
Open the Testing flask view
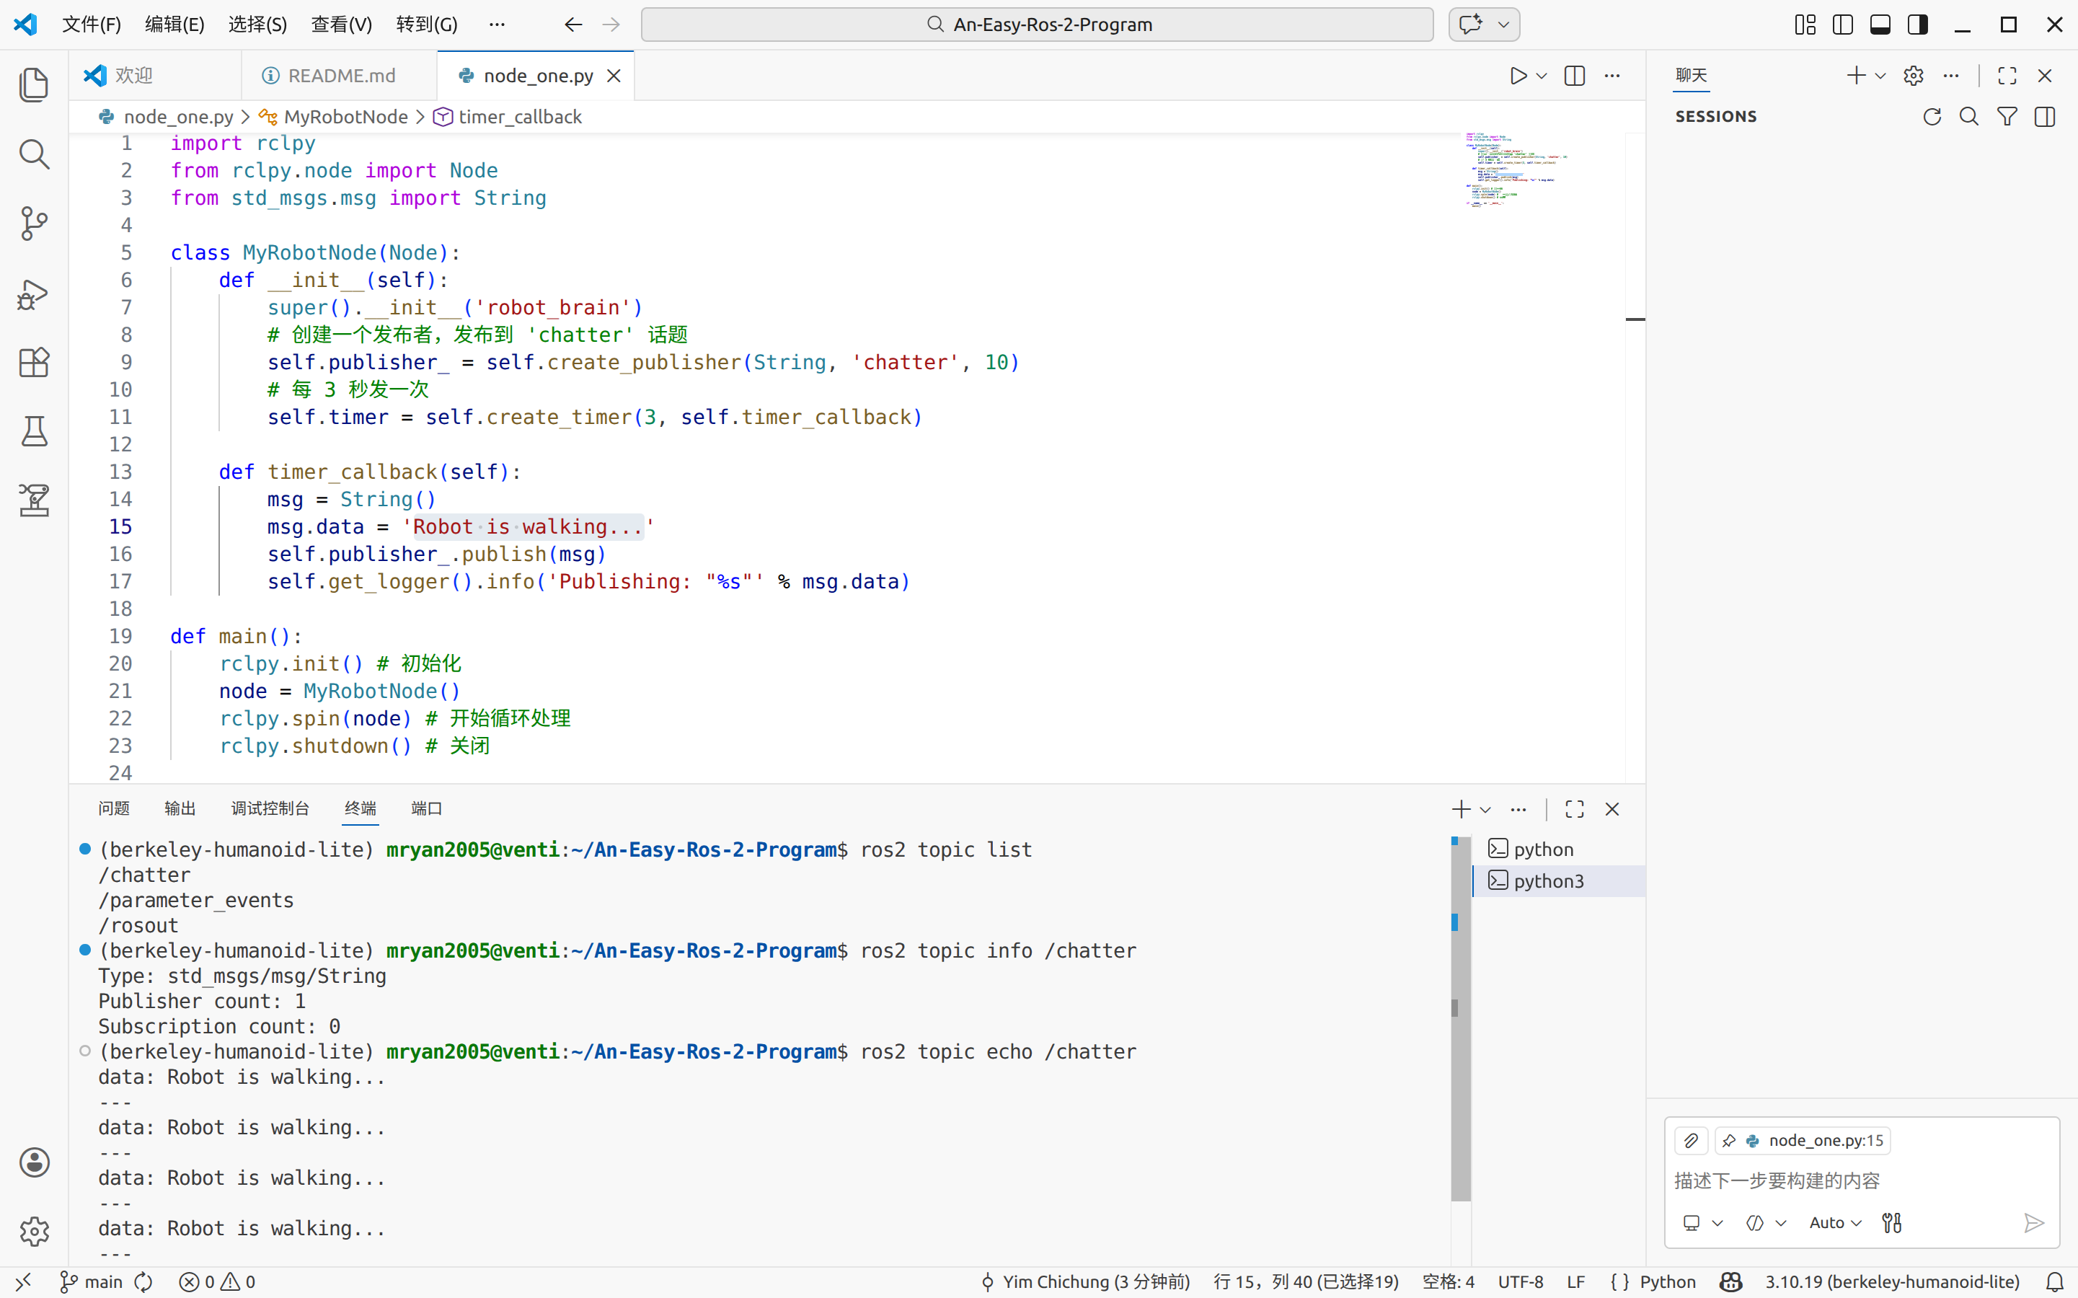click(x=33, y=431)
